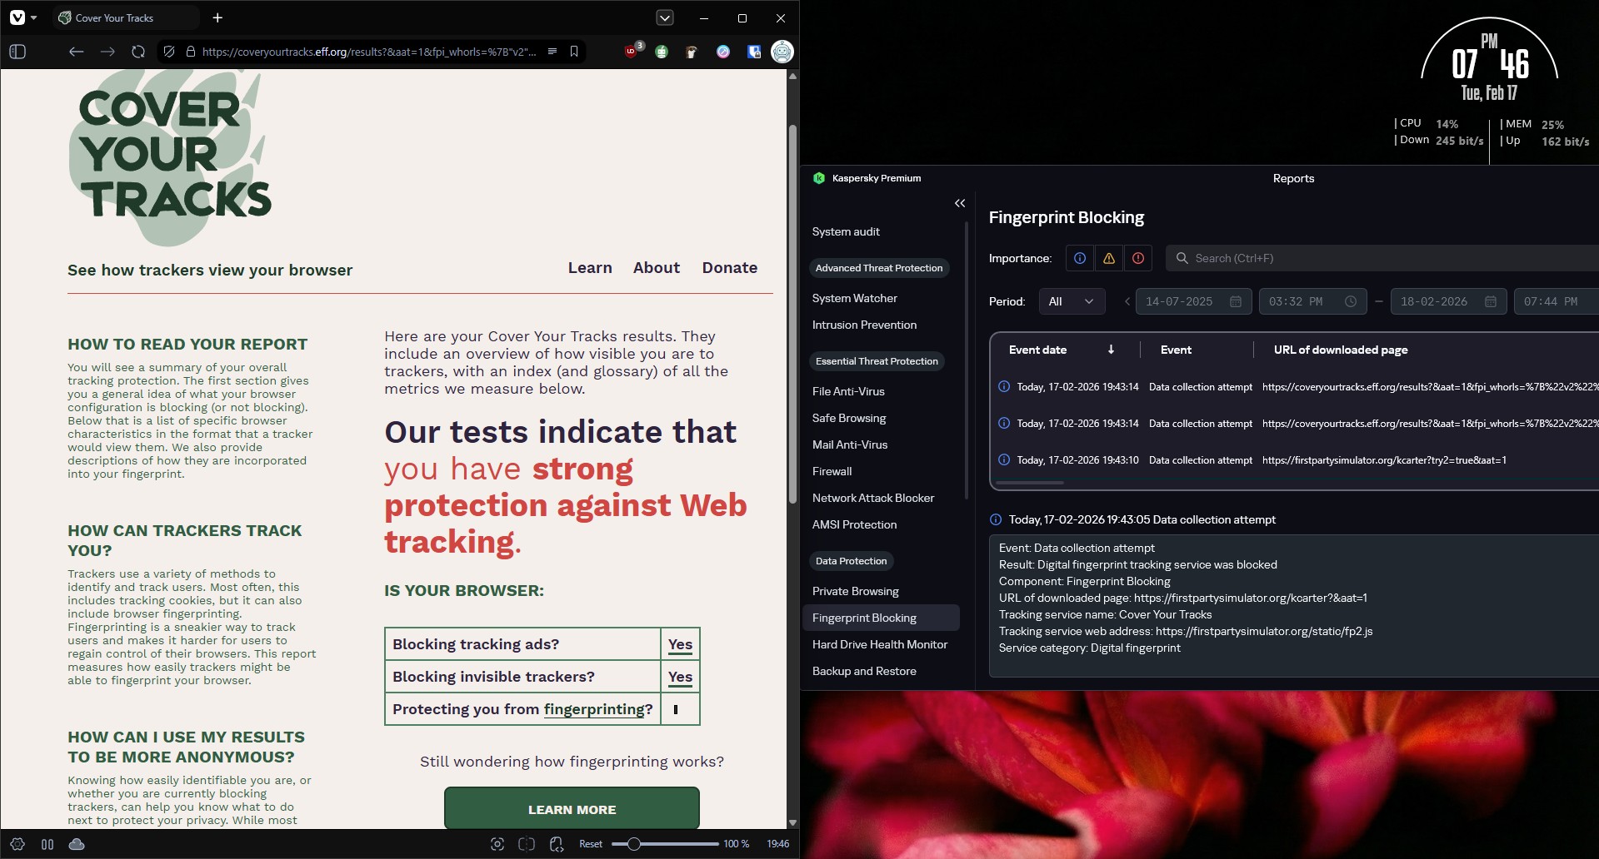Screen dimensions: 1599x859
Task: Open Mail Anti-Virus reports
Action: tap(850, 444)
